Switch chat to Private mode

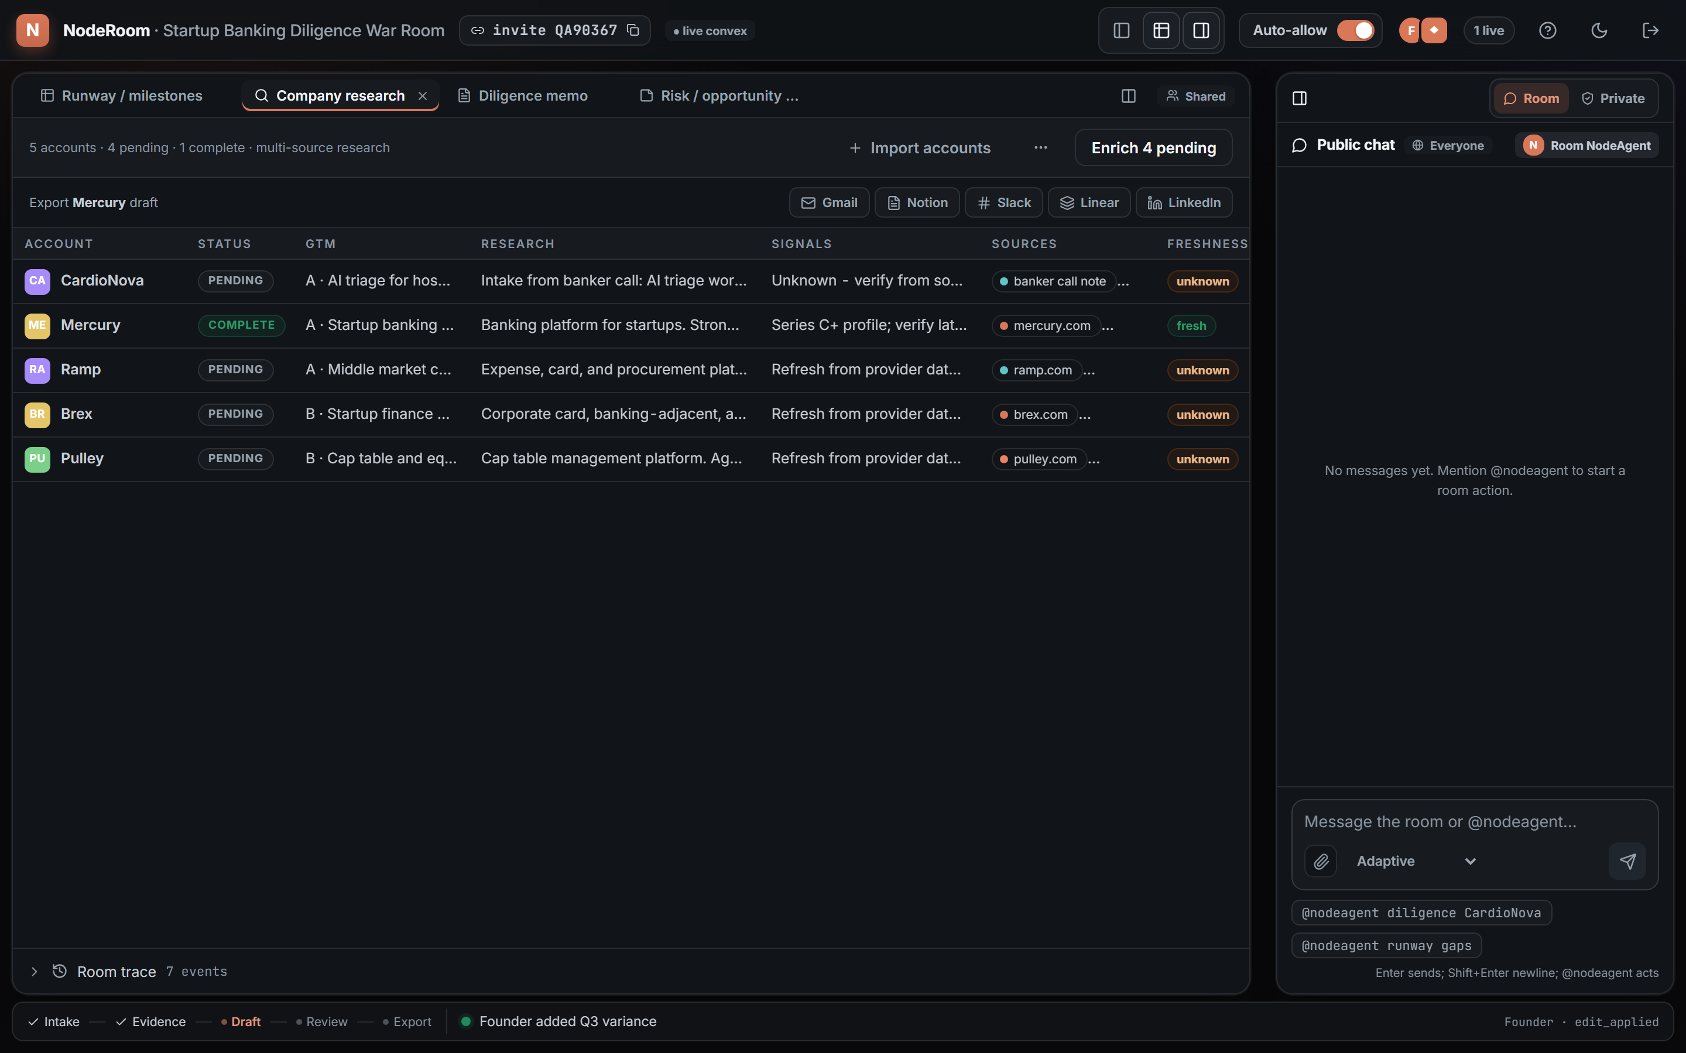click(x=1613, y=98)
